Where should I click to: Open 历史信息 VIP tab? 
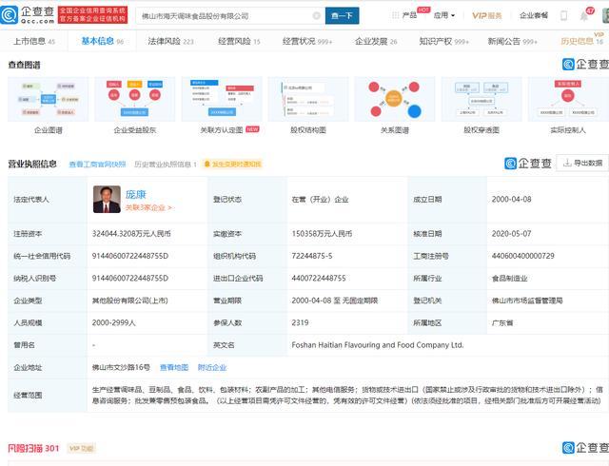pyautogui.click(x=581, y=41)
